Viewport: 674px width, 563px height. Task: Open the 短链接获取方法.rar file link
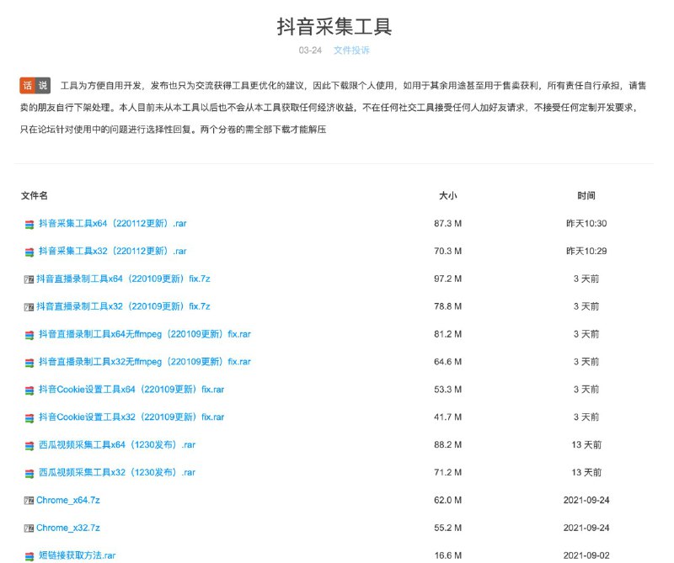click(78, 555)
